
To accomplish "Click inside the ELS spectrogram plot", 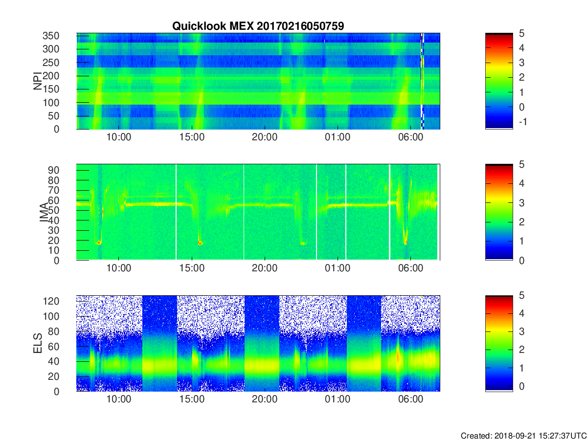I will pos(258,343).
